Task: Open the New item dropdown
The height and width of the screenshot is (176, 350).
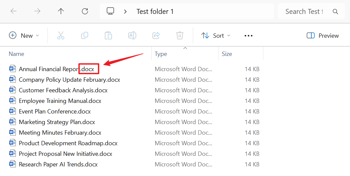Action: pyautogui.click(x=24, y=35)
